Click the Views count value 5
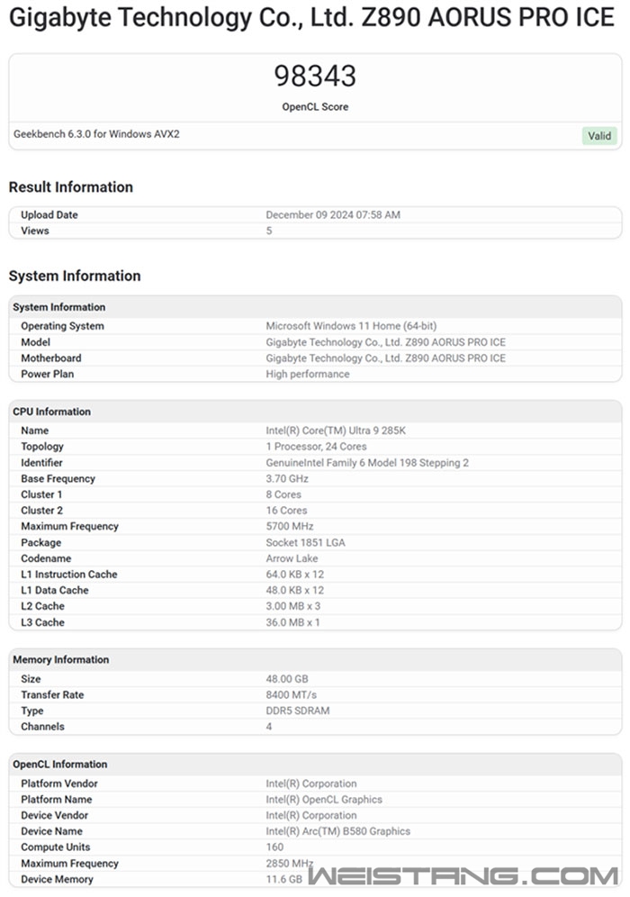630x897 pixels. [x=269, y=231]
